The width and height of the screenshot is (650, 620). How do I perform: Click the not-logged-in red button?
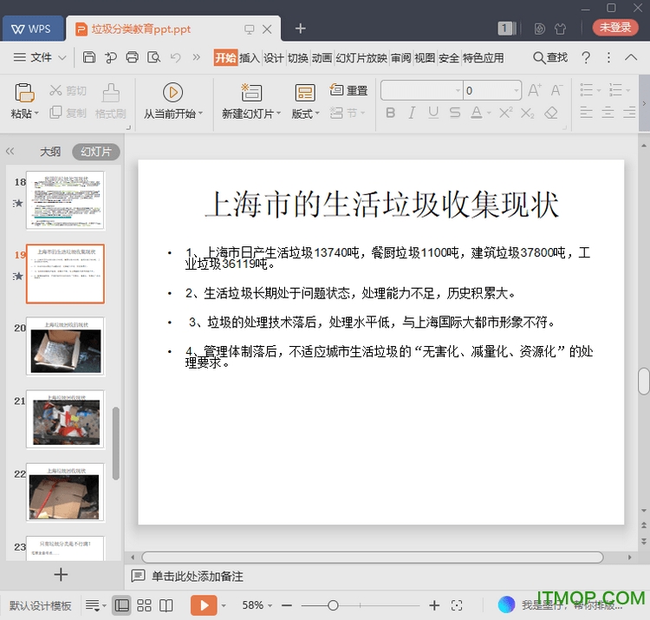pyautogui.click(x=614, y=28)
